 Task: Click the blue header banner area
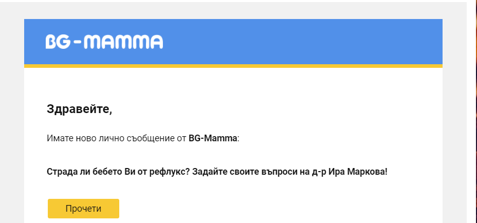tap(308, 41)
